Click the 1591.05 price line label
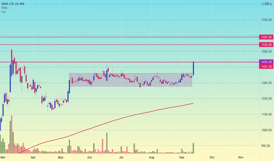Screen dimensions: 274x161 [266, 37]
